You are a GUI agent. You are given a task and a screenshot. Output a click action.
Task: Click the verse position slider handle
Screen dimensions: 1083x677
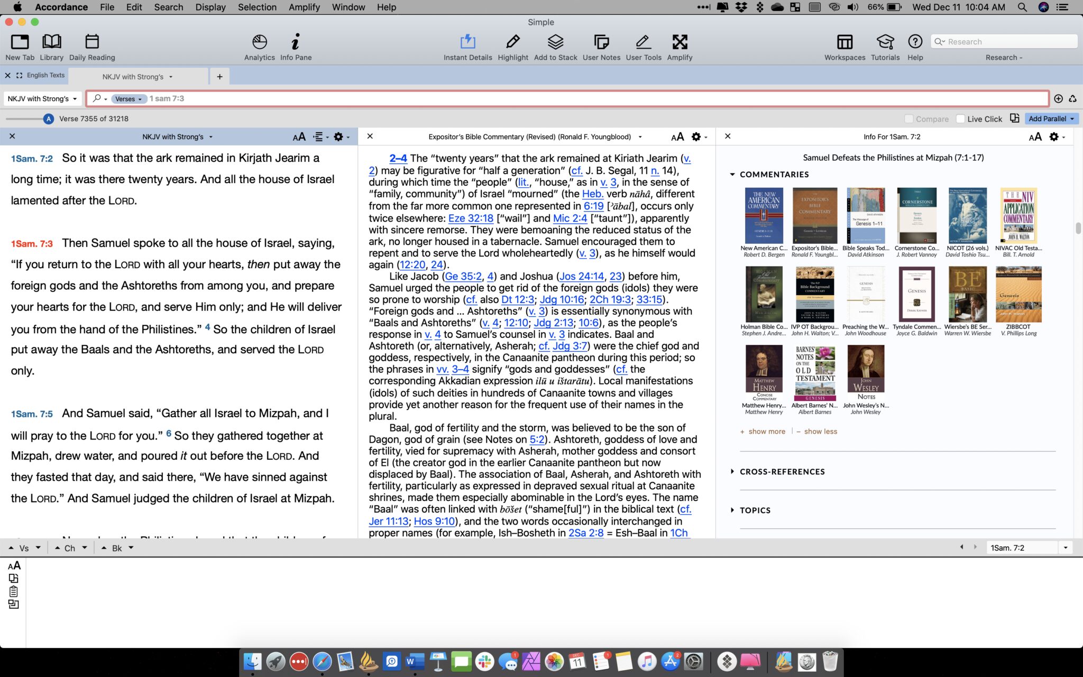[x=49, y=119]
